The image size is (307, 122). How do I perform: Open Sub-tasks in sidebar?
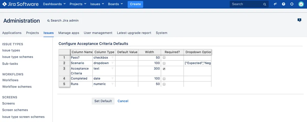[x=10, y=64]
